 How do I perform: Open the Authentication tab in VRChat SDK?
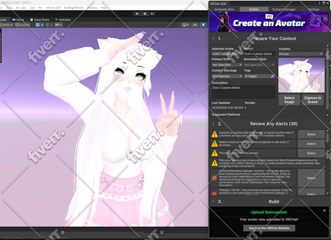tap(224, 9)
